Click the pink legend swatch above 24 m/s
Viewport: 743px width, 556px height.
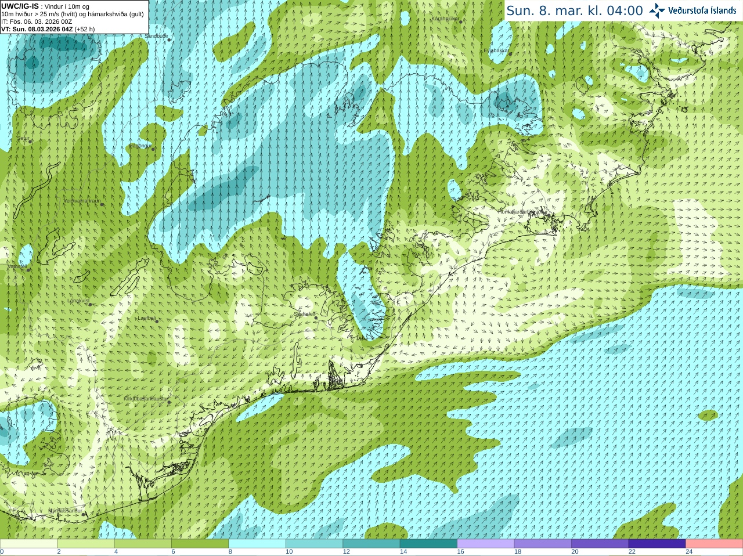(x=715, y=544)
